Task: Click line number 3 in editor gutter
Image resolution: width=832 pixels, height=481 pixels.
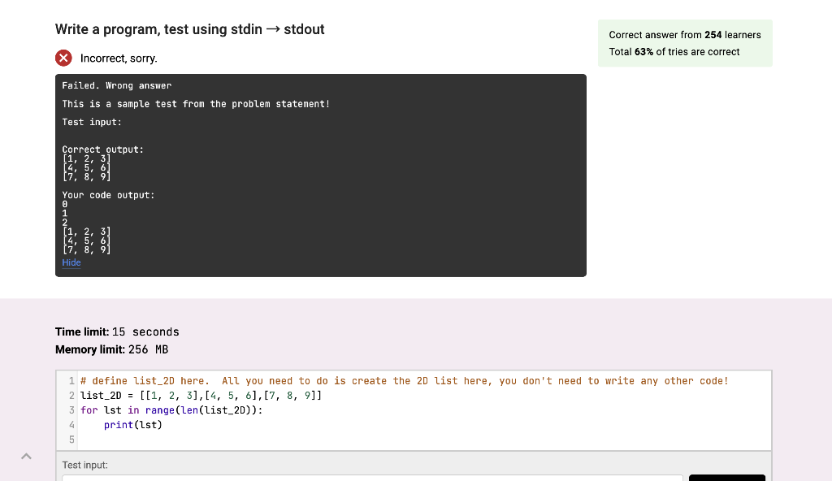Action: pos(71,410)
